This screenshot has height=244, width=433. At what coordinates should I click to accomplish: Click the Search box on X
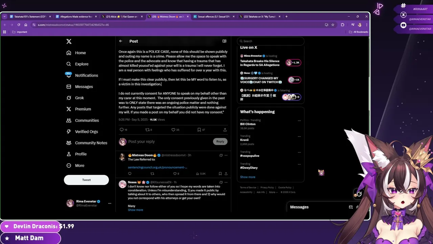pyautogui.click(x=271, y=41)
